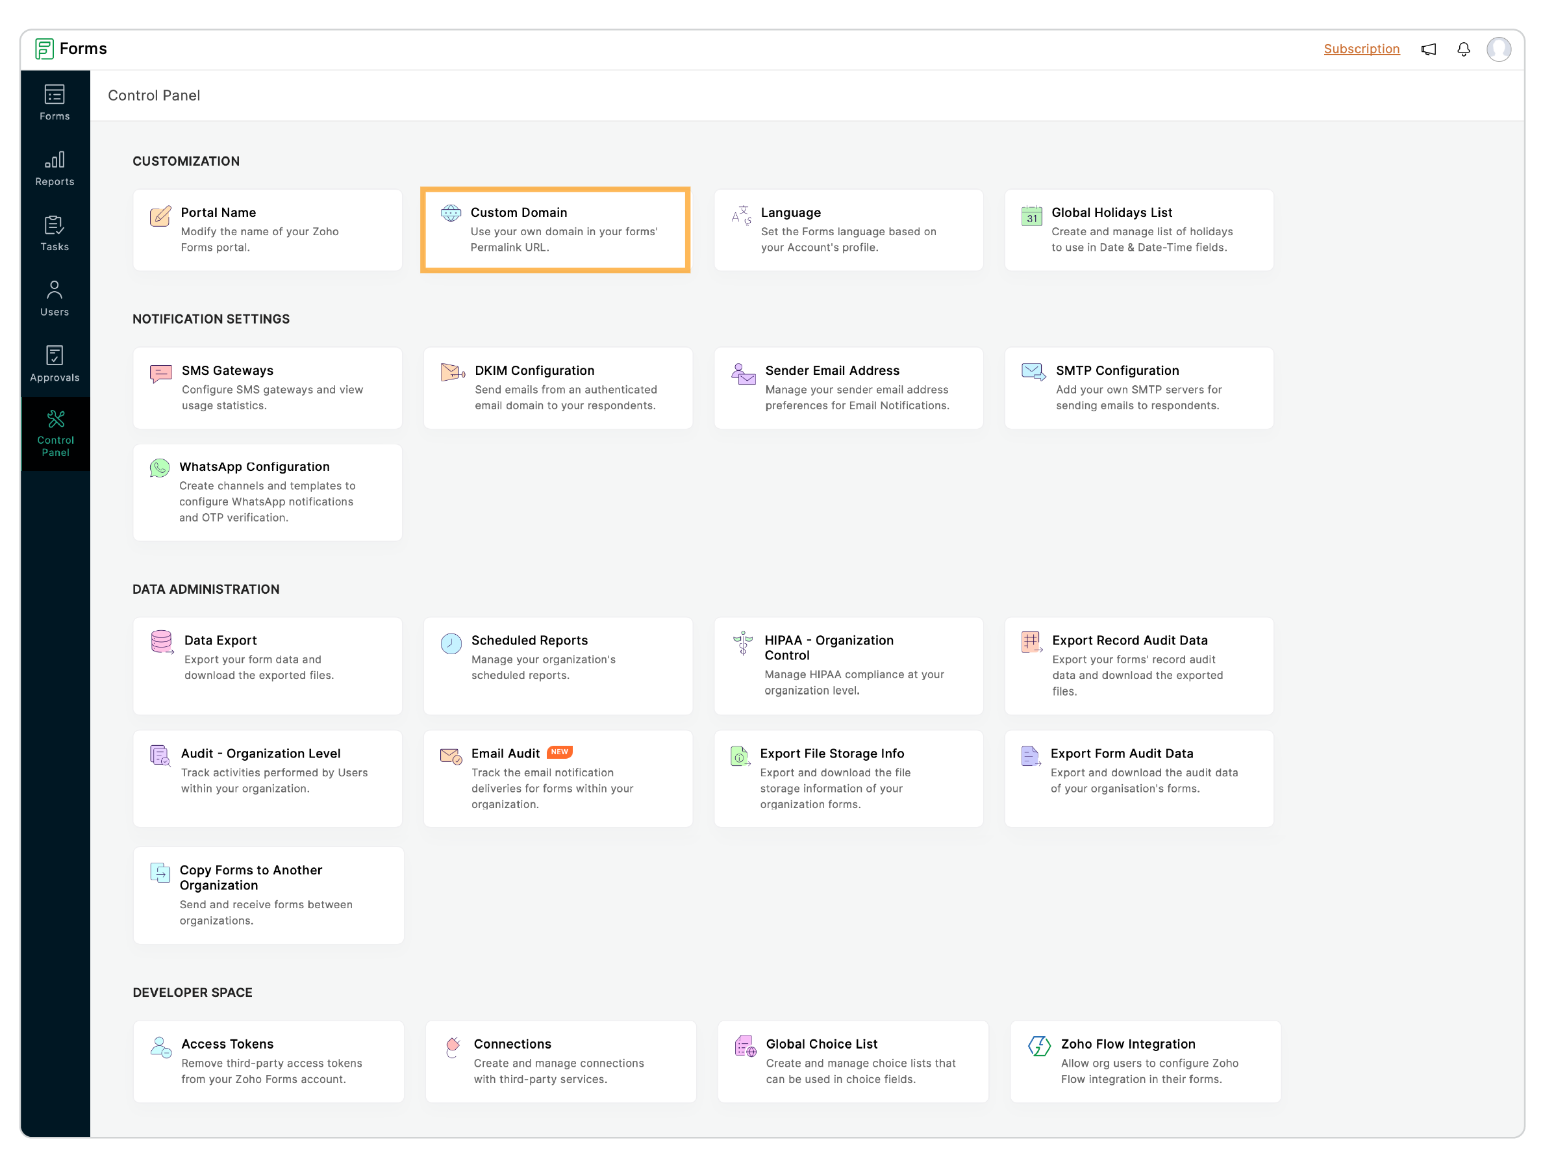Click the Copy Forms to Another Organization icon
This screenshot has height=1157, width=1543.
[x=160, y=872]
